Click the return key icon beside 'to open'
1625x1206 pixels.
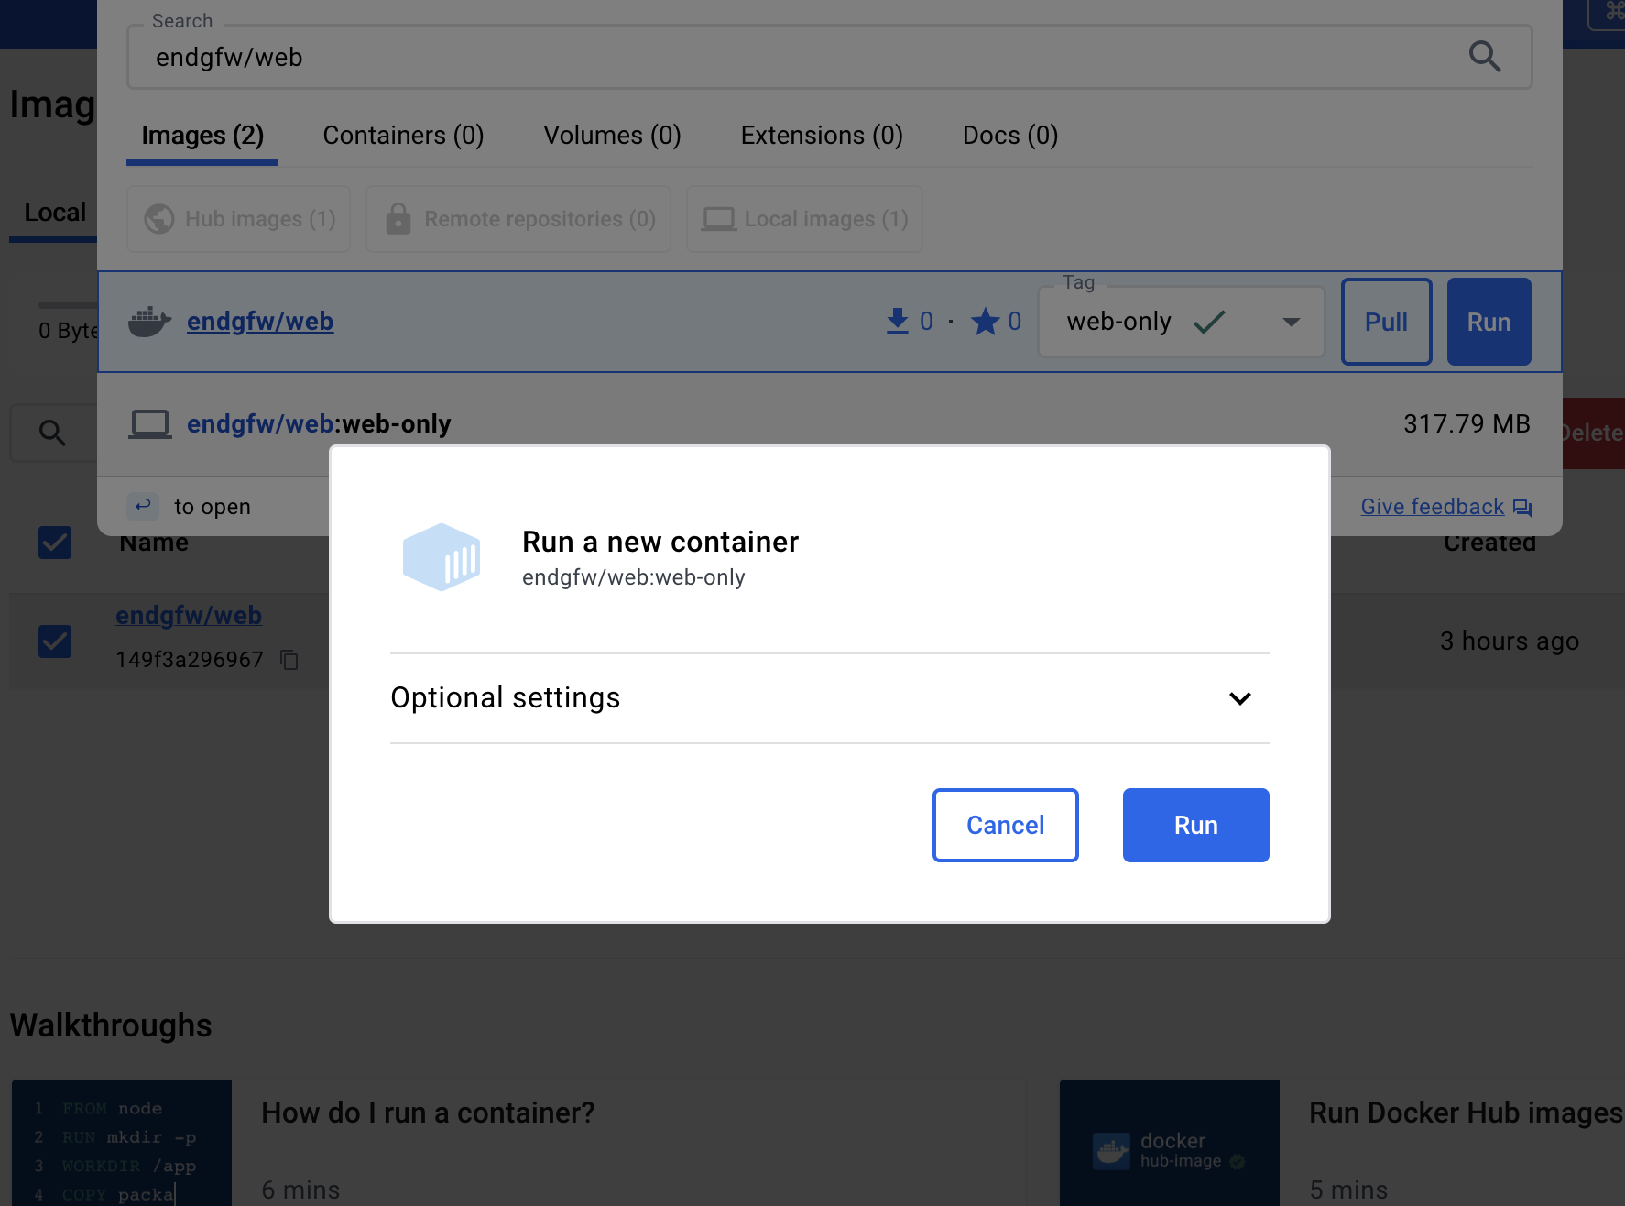pos(143,506)
